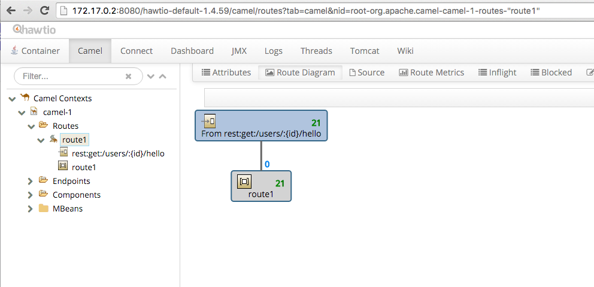Select Components in the tree

pyautogui.click(x=77, y=195)
